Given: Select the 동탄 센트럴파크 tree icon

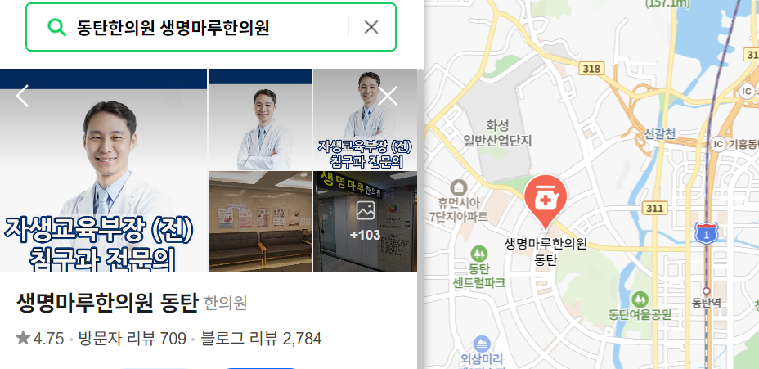Looking at the screenshot, I should 479,253.
